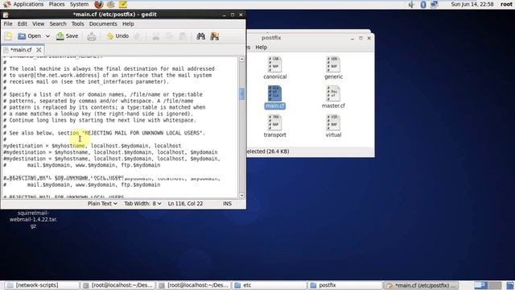
Task: Close the *main.cf tab
Action: [x=39, y=50]
